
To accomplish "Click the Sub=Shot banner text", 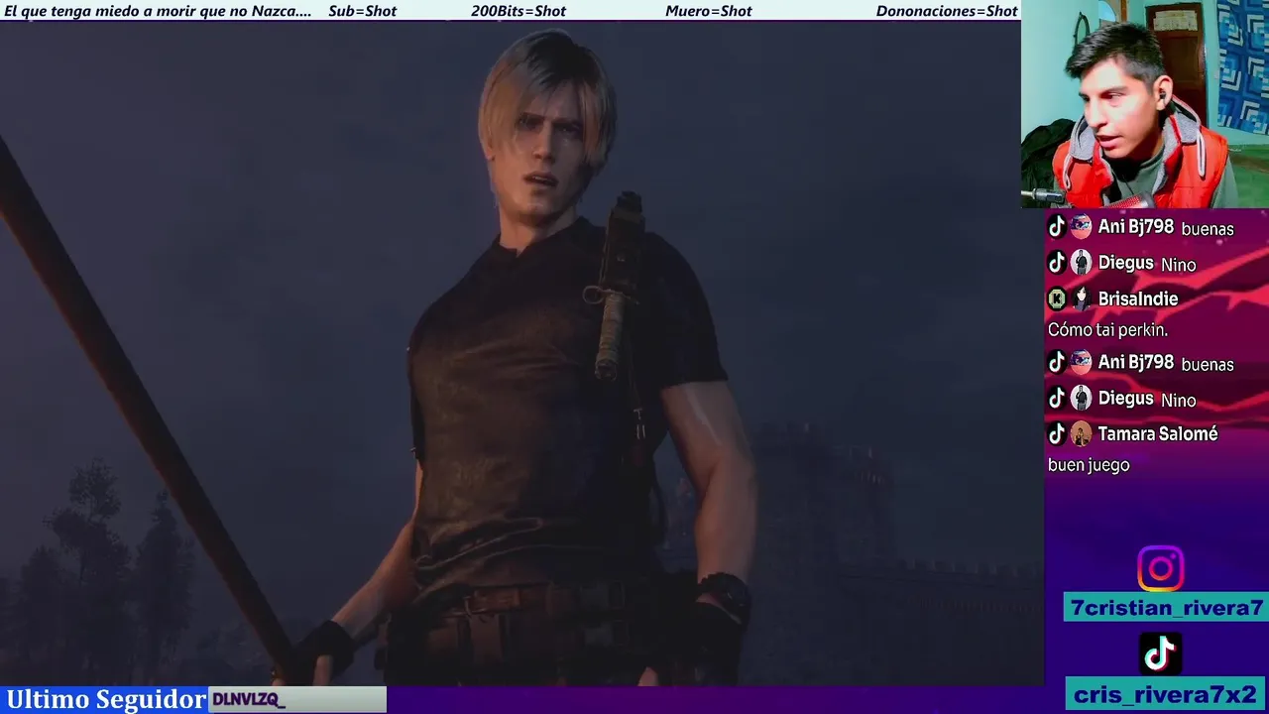I will 362,11.
